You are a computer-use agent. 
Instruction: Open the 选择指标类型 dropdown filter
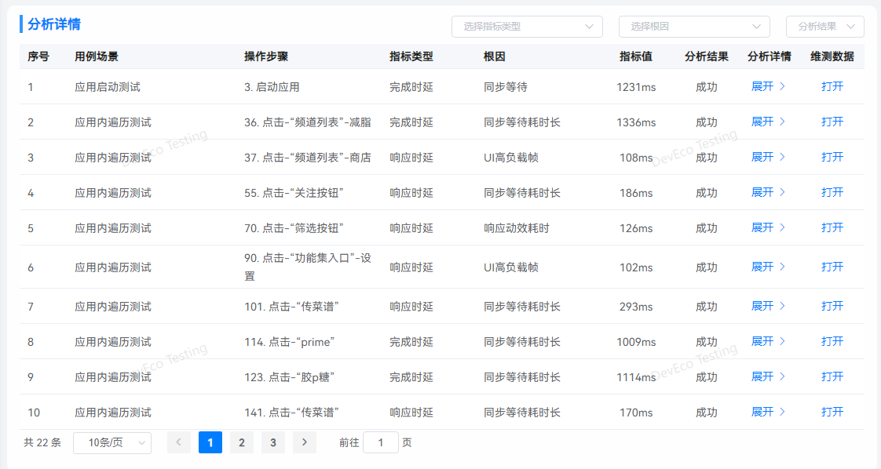tap(526, 27)
